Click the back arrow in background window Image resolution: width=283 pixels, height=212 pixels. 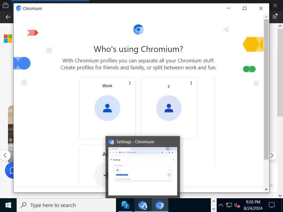(x=8, y=17)
